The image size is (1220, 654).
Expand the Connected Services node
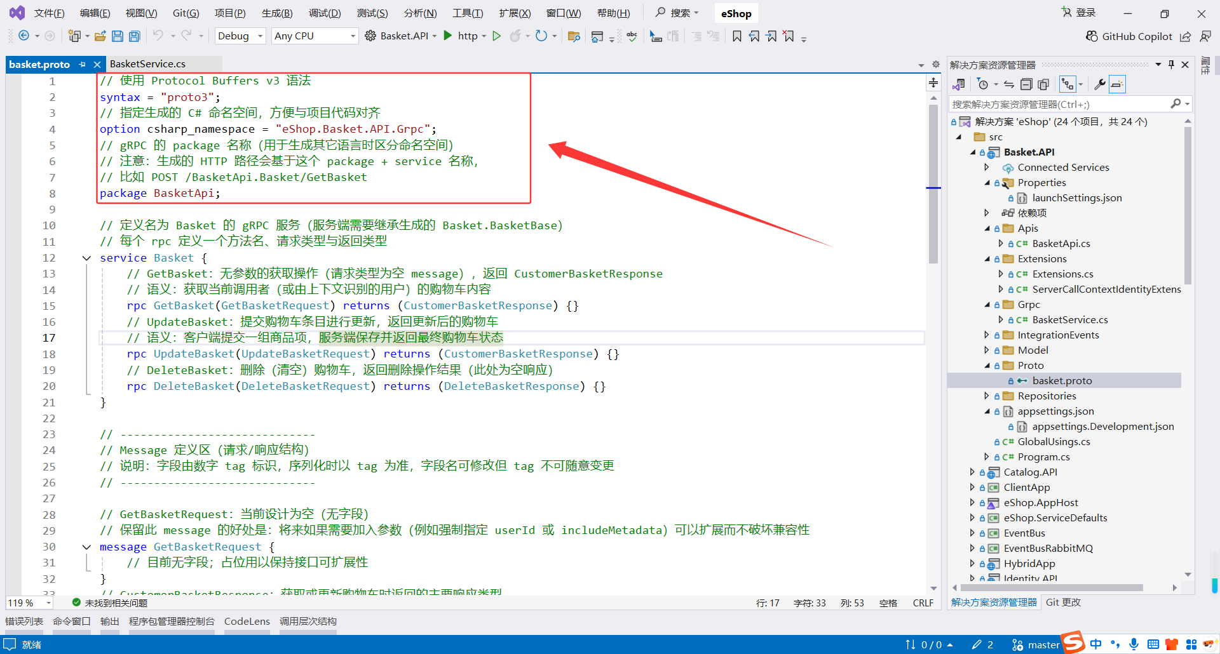click(x=987, y=167)
